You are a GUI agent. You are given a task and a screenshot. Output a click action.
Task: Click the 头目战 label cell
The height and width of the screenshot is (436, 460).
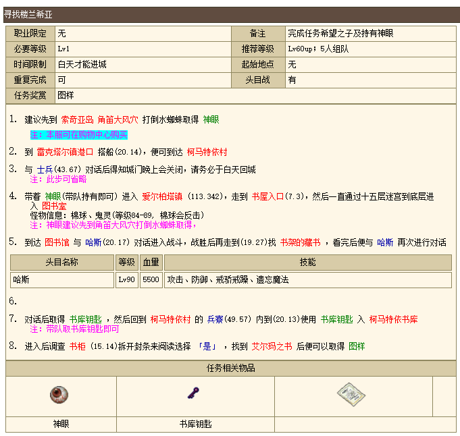258,80
